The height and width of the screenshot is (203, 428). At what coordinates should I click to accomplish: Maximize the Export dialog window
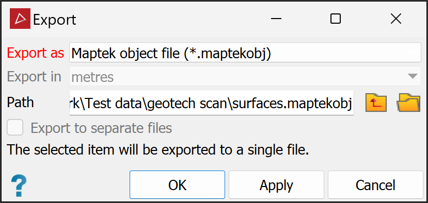[x=336, y=19]
